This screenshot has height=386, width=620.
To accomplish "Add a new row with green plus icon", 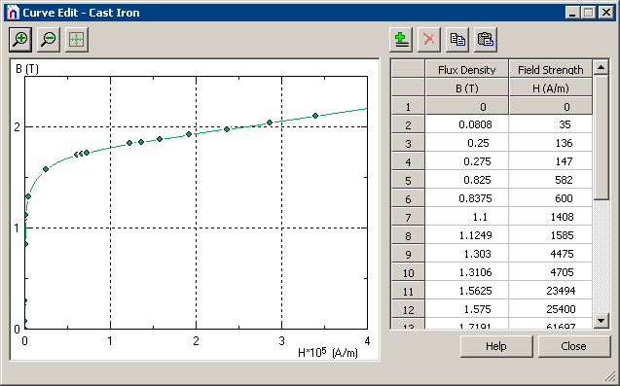I will pyautogui.click(x=401, y=39).
